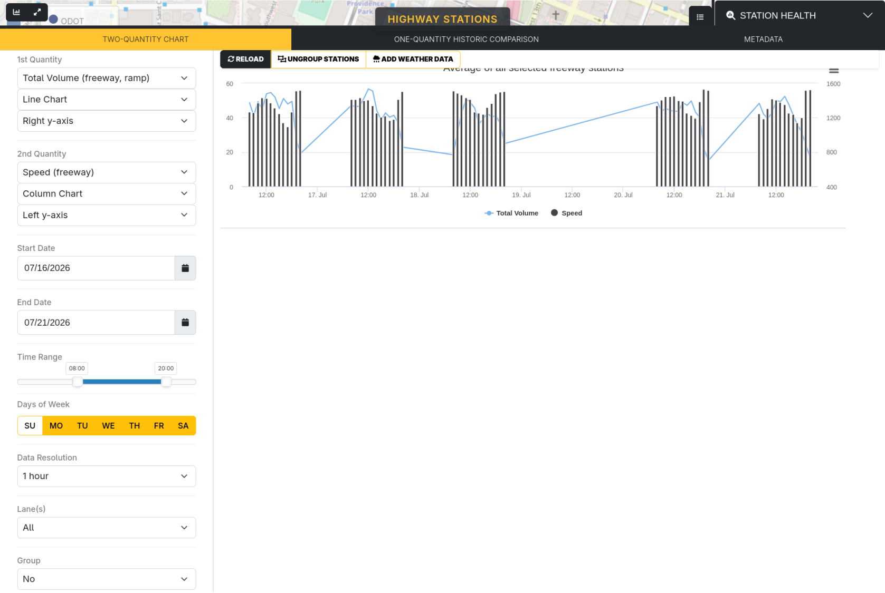The width and height of the screenshot is (885, 593).
Task: Toggle Friday in Days of Week
Action: tap(159, 426)
